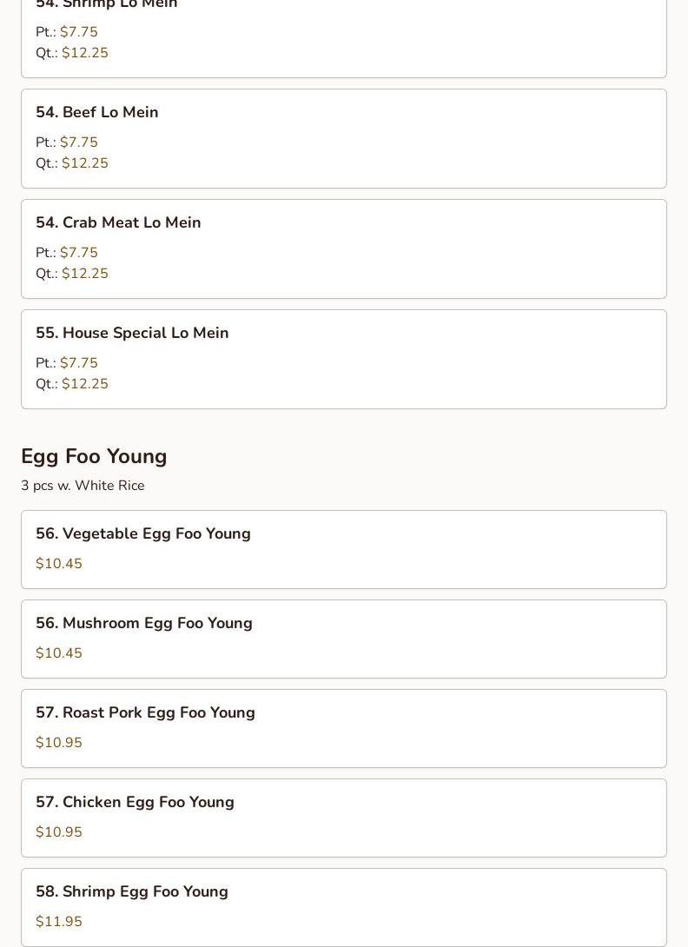Select the pint price for Beef Lo Mein
This screenshot has height=947, width=688.
click(78, 142)
